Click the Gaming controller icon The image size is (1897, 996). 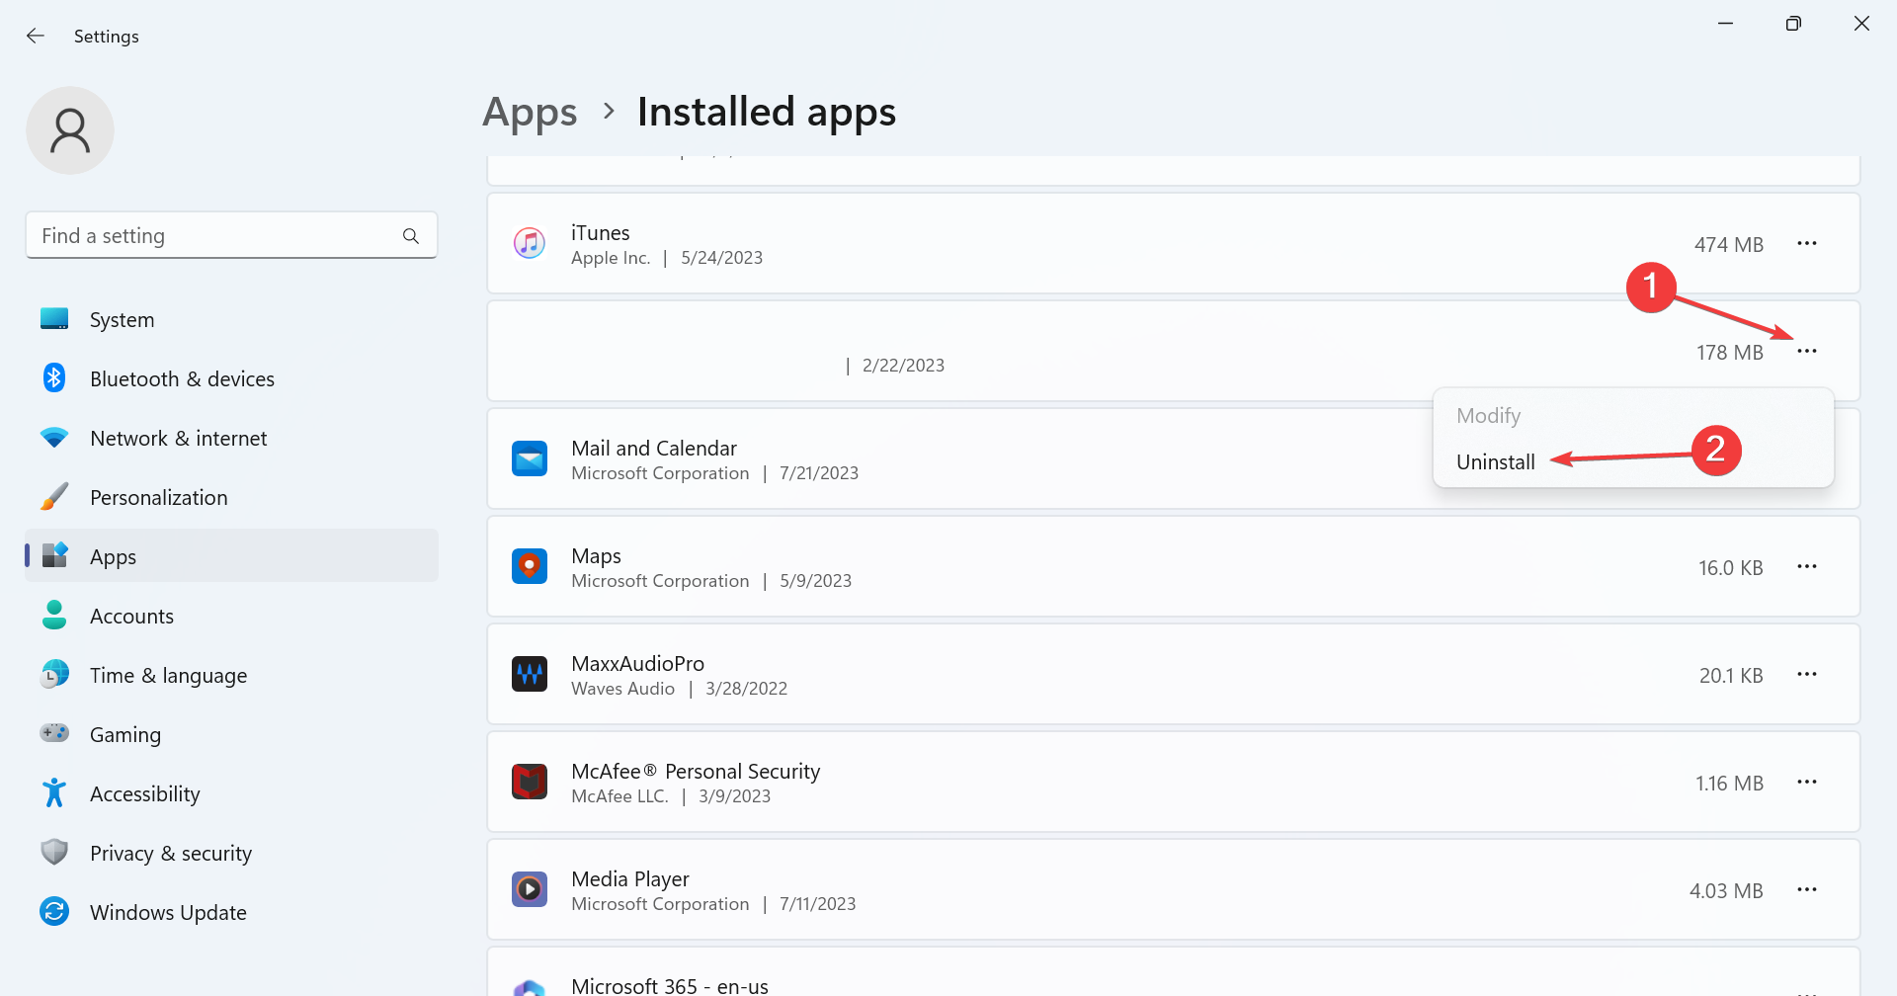pos(54,733)
